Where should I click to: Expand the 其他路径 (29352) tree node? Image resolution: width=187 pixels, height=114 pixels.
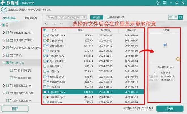pyautogui.click(x=4, y=33)
